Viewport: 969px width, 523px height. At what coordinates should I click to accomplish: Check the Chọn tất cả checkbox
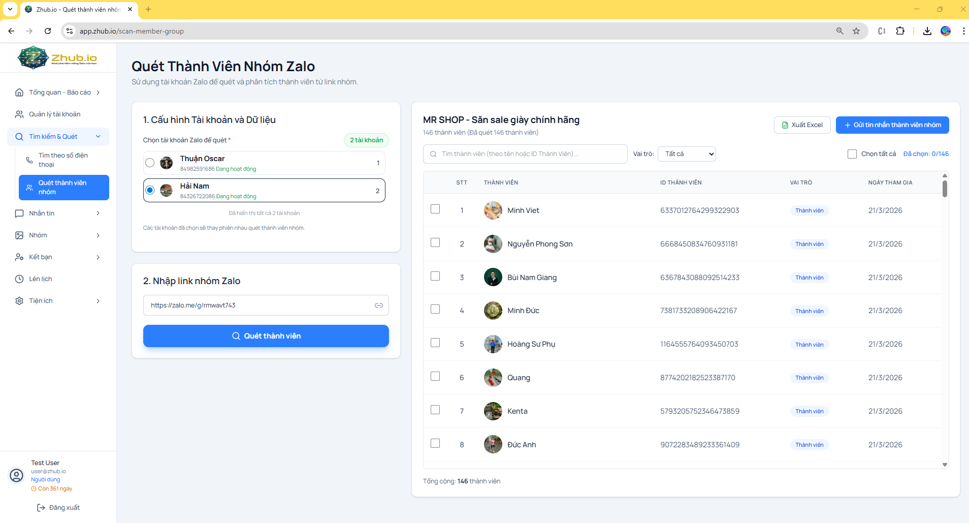852,154
